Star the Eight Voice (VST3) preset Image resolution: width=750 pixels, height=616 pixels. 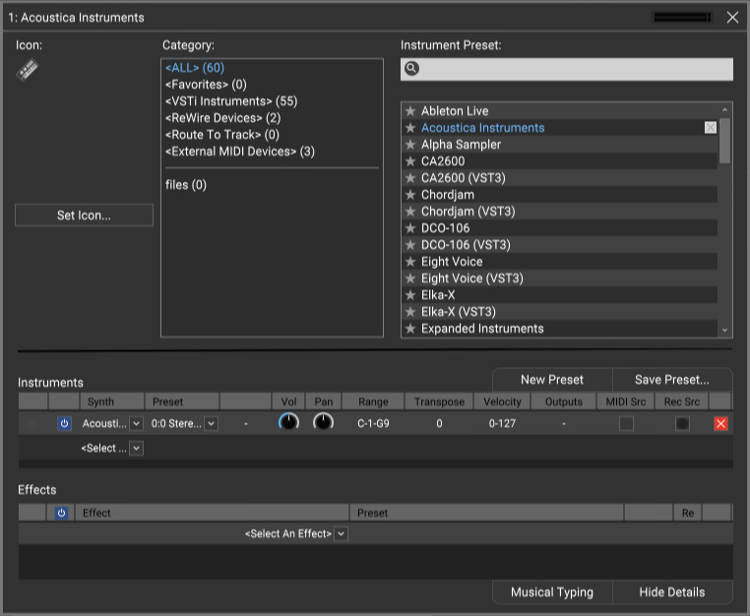[409, 278]
